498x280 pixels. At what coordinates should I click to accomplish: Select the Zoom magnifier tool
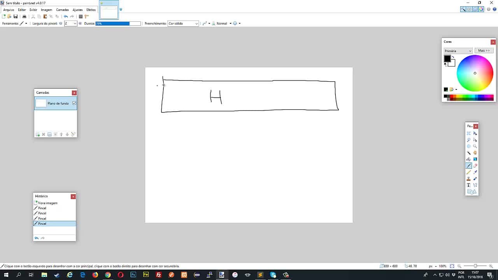[475, 146]
